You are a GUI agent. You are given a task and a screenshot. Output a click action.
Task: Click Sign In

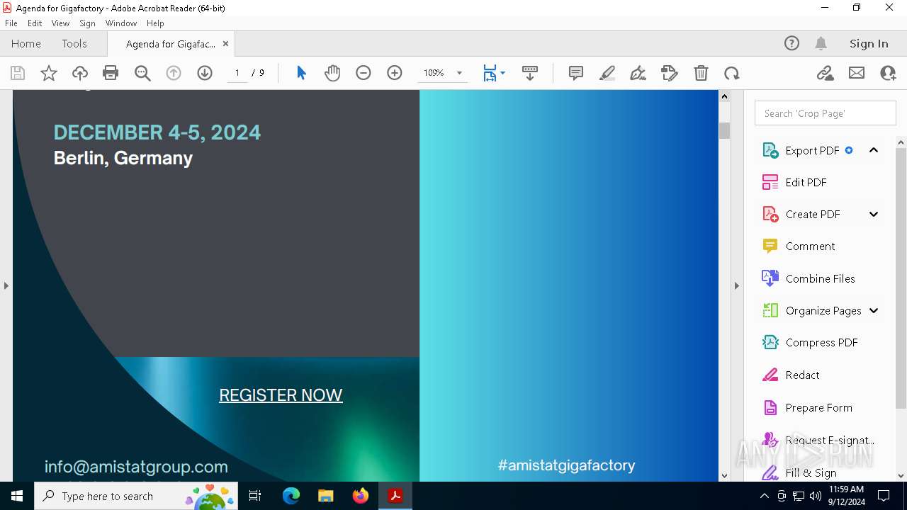coord(869,43)
